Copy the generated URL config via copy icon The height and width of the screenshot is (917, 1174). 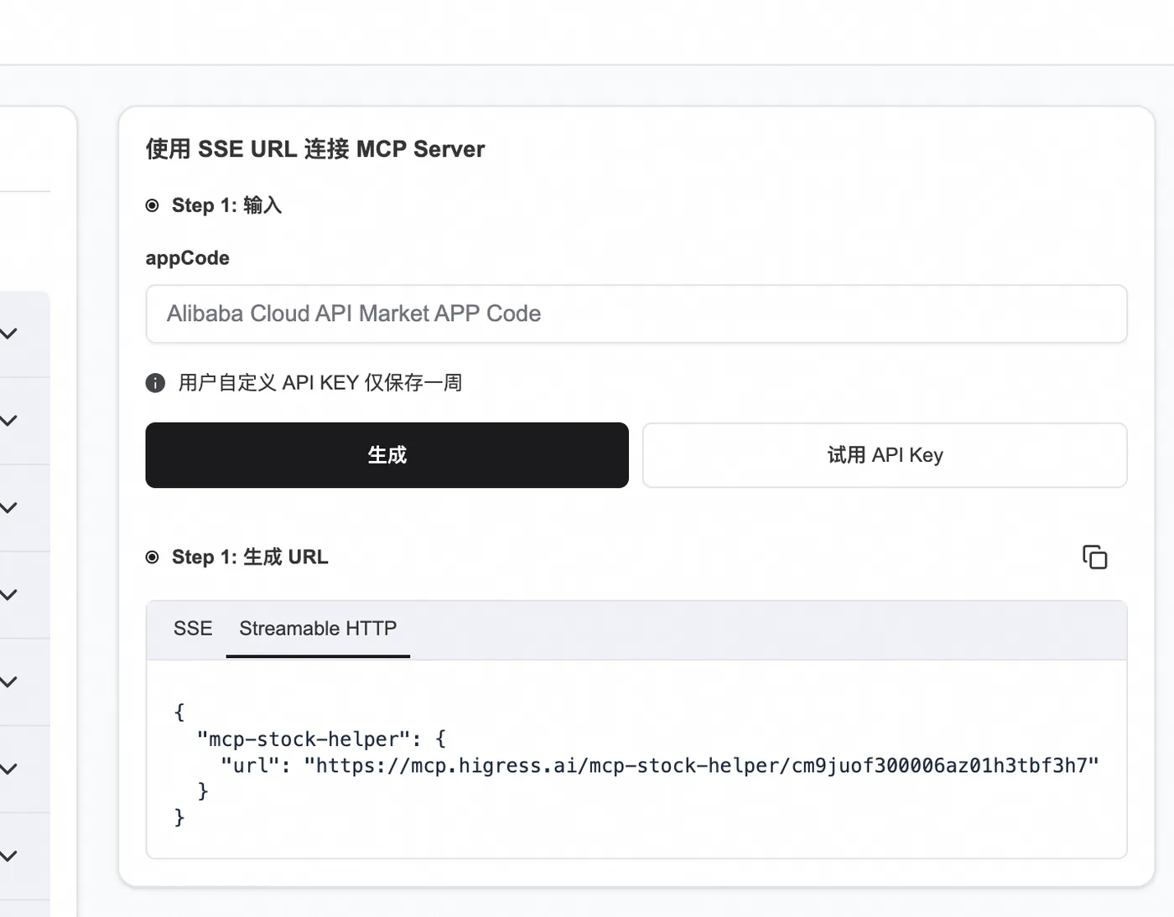pos(1094,557)
